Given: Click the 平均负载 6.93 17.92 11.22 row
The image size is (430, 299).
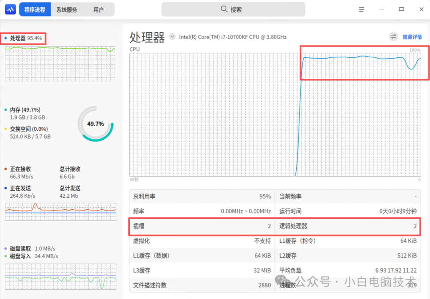Looking at the screenshot, I should [x=348, y=270].
